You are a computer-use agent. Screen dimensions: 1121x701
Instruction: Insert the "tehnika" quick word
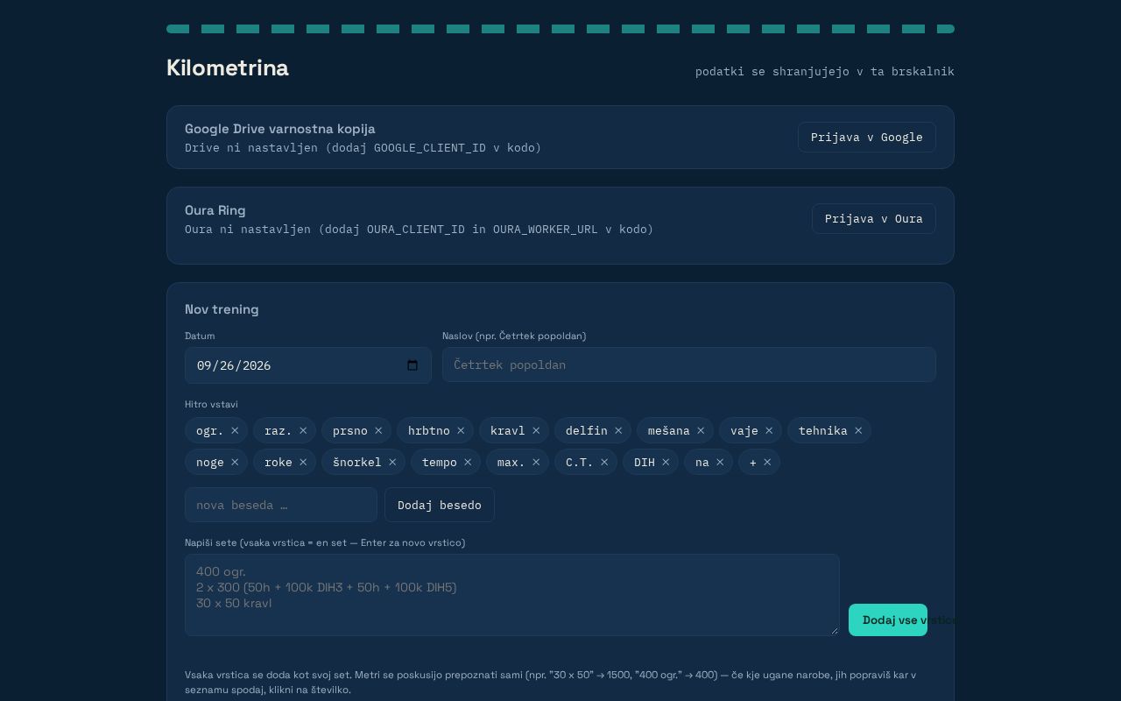[823, 430]
